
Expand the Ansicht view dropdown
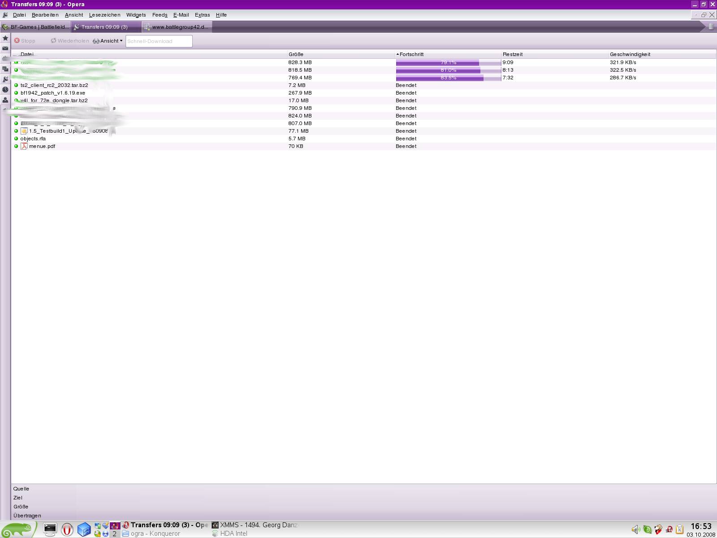click(108, 41)
